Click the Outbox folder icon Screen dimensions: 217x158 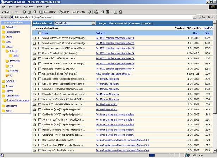pos(4,91)
